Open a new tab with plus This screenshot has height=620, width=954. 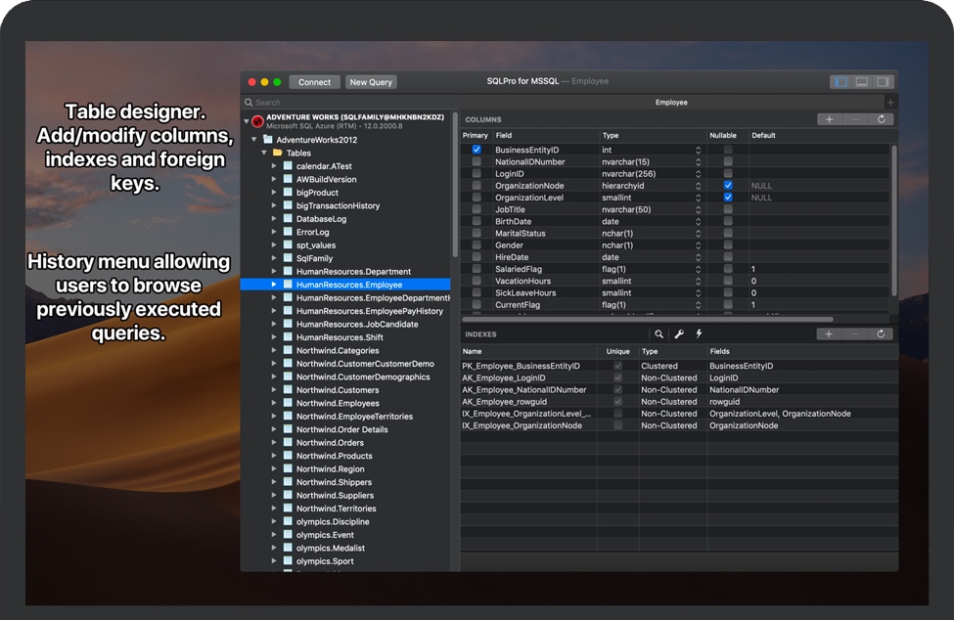coord(889,102)
